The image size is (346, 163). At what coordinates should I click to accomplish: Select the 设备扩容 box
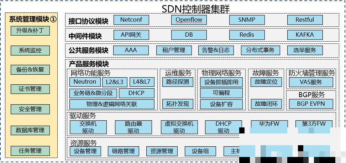(x=221, y=104)
